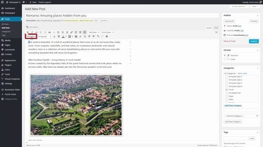Click the Save Draft button

pos(229,21)
